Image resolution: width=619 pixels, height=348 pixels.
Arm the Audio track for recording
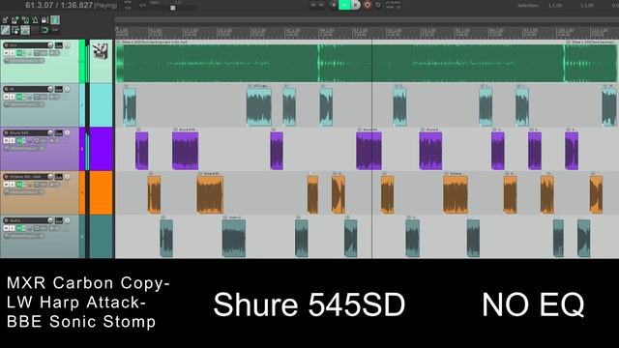coord(6,220)
